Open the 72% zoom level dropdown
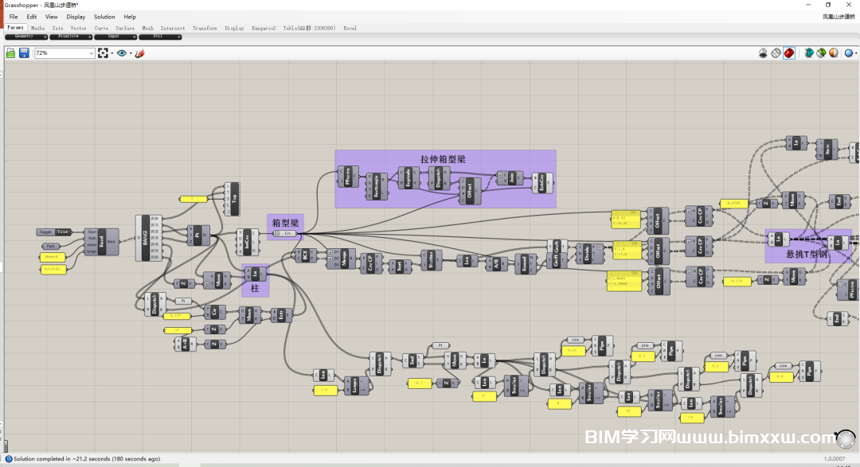860x467 pixels. [91, 53]
